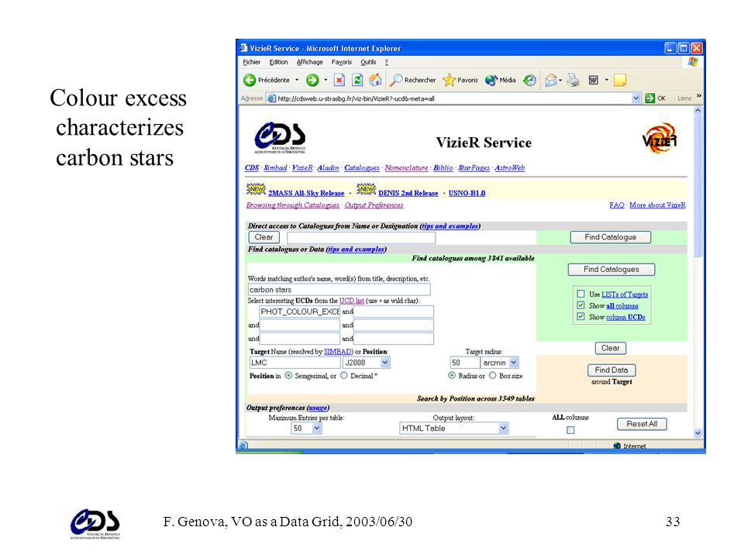Click the Internet Explorer title bar icon
744x558 pixels.
click(x=243, y=48)
